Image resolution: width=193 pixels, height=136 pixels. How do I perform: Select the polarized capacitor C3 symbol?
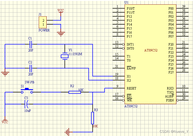[26, 104]
